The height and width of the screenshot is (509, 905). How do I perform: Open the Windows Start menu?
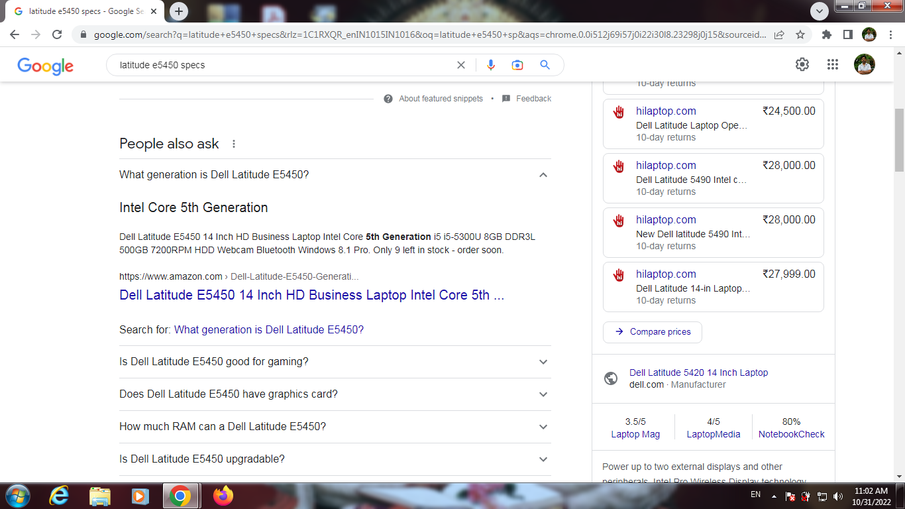tap(17, 496)
